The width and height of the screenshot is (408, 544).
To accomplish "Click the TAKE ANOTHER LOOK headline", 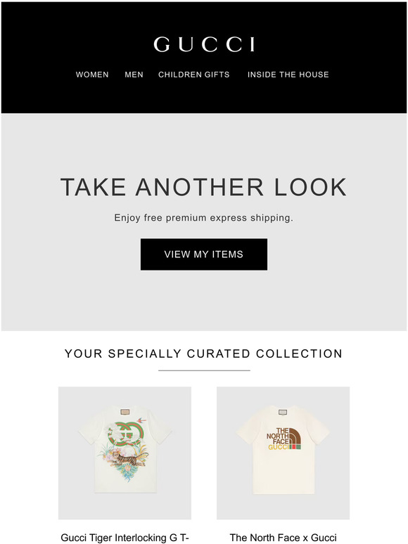I will pyautogui.click(x=204, y=187).
